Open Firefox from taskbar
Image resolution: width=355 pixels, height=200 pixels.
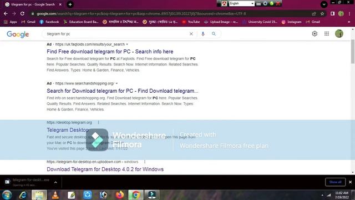(120, 195)
